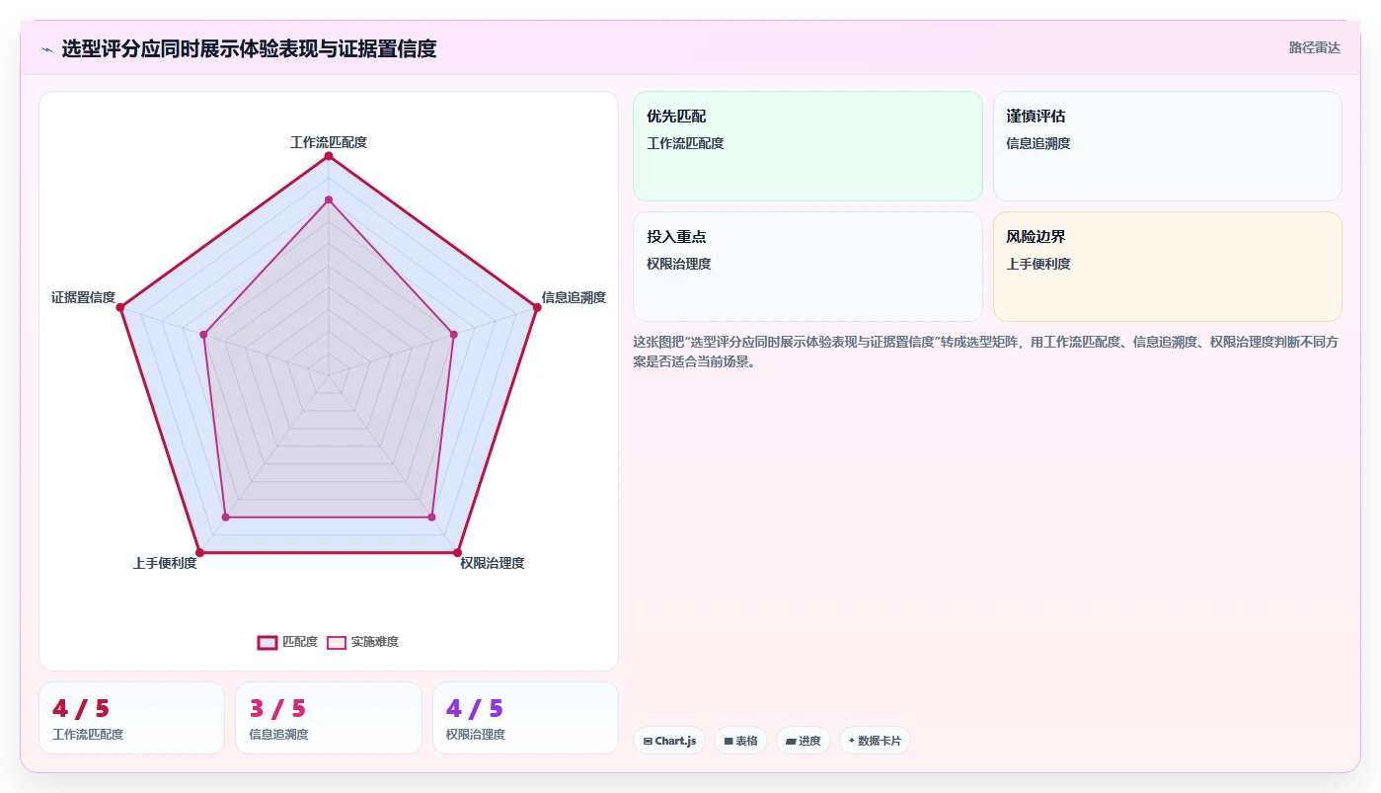Image resolution: width=1381 pixels, height=793 pixels.
Task: Open the 投入重点 quadrant card
Action: (x=807, y=267)
